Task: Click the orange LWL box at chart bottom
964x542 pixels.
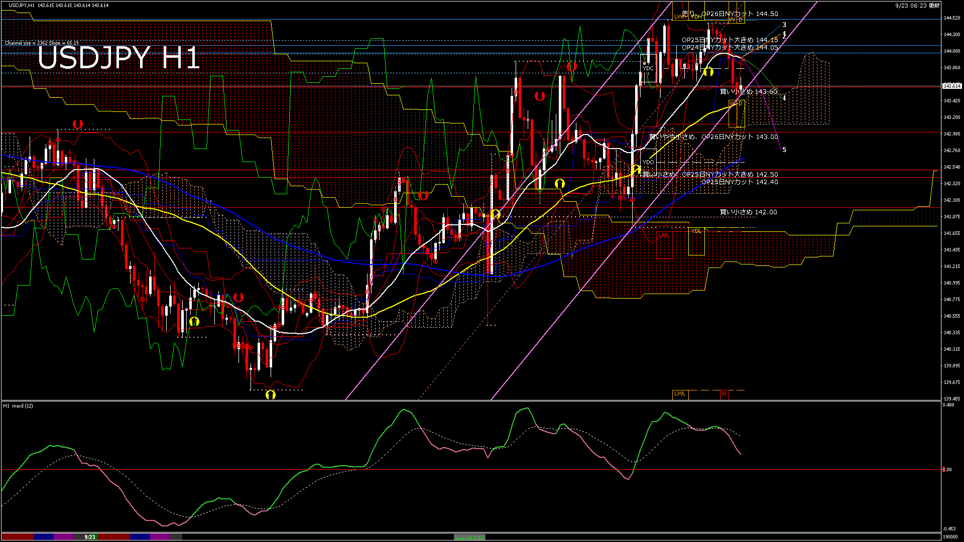Action: 680,394
